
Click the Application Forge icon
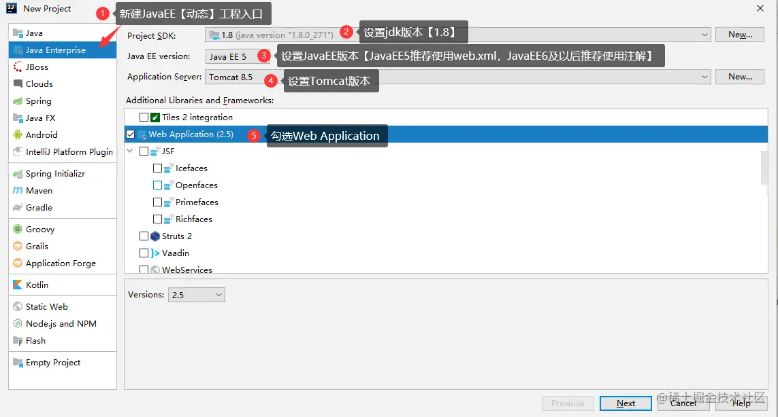tap(18, 263)
